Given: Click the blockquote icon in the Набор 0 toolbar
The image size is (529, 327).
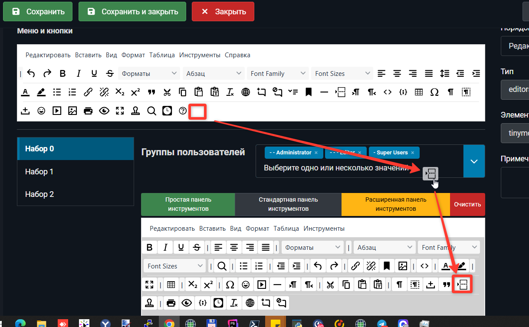Looking at the screenshot, I should (446, 284).
